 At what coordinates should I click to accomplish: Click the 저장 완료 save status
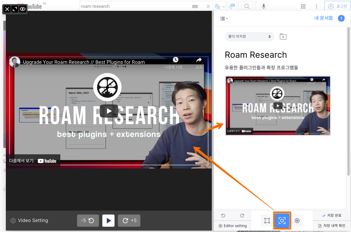click(x=332, y=216)
